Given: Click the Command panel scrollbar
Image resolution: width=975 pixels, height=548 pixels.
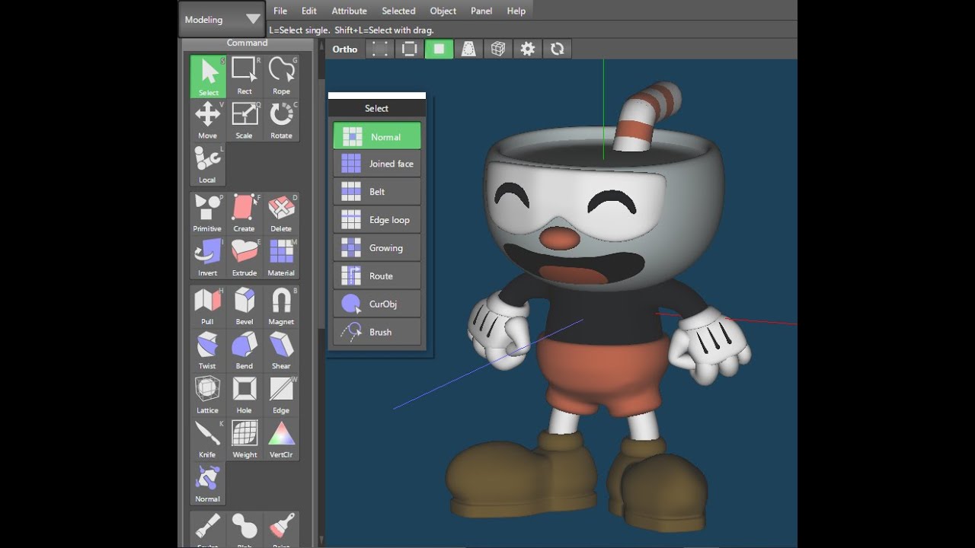Looking at the screenshot, I should 321,205.
